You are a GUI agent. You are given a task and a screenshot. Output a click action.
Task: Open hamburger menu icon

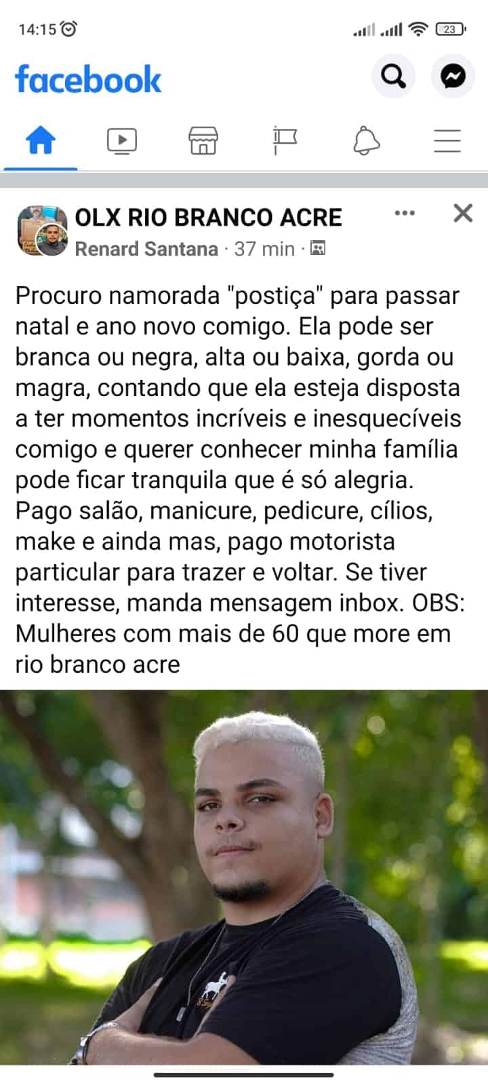tap(447, 141)
